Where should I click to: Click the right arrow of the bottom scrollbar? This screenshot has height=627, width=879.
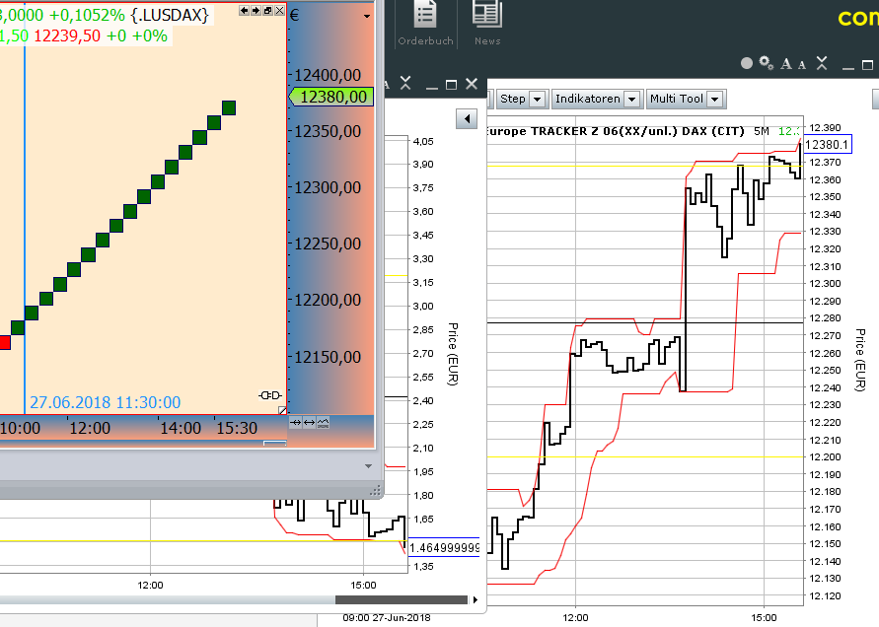click(475, 598)
